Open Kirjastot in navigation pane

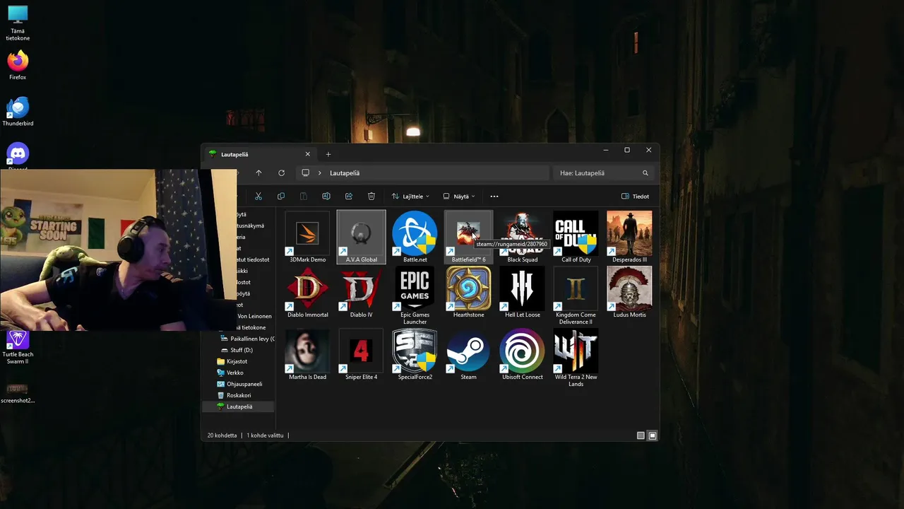(232, 361)
